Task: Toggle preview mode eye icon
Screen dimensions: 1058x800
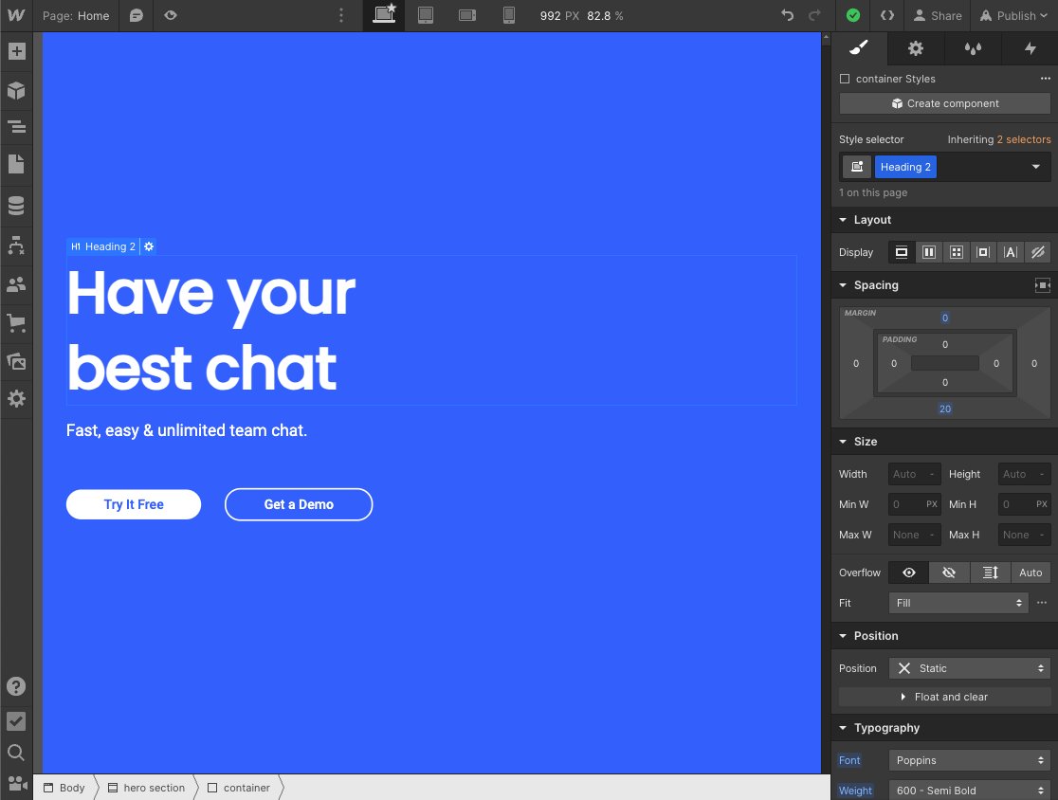Action: (171, 15)
